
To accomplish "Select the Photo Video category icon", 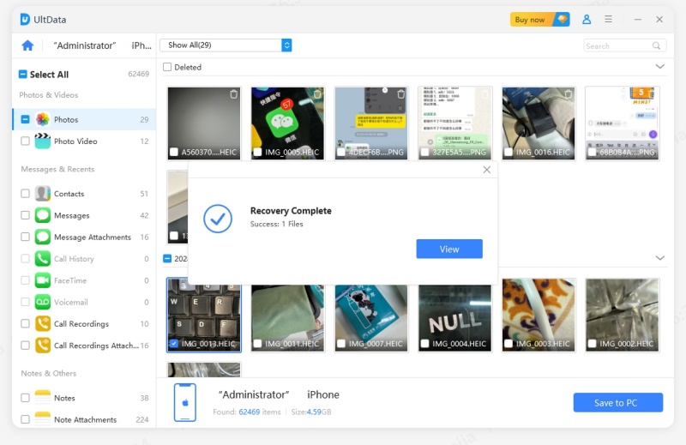I will [42, 141].
